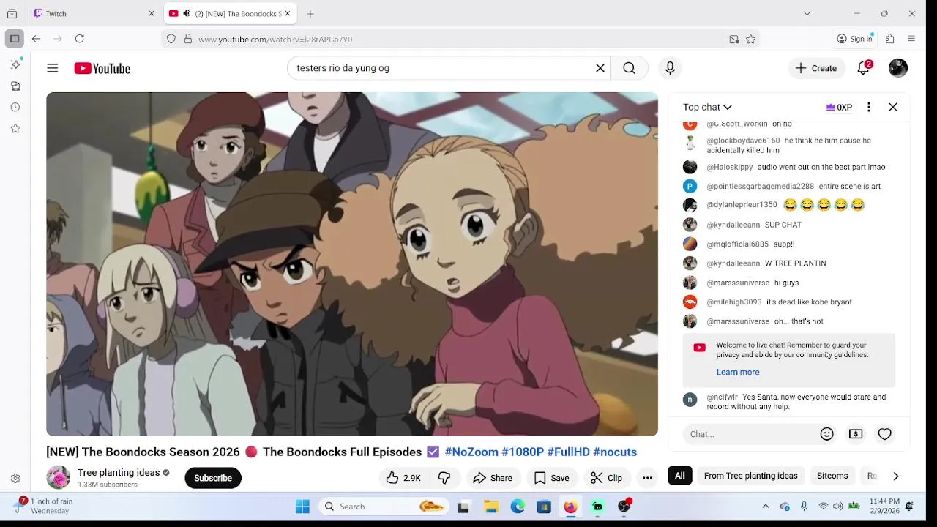Toggle the Firefox sidebar button
This screenshot has height=527, width=937.
[x=14, y=39]
